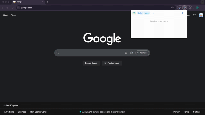205x115 pixels.
Task: Click the active extension icon in toolbar
Action: point(184,8)
